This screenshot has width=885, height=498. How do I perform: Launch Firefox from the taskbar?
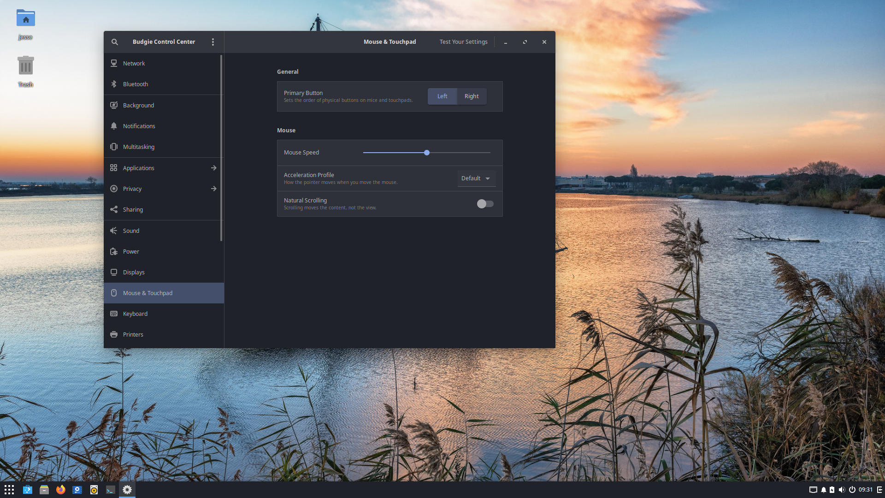(x=61, y=490)
